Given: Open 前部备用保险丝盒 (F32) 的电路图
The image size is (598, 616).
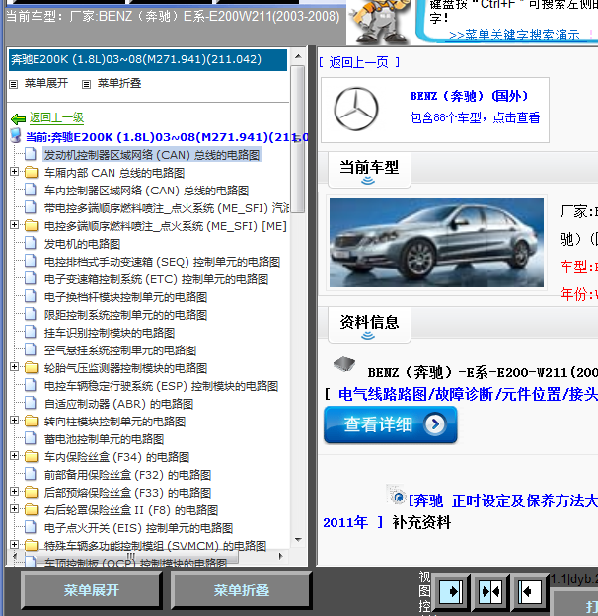Looking at the screenshot, I should (127, 475).
